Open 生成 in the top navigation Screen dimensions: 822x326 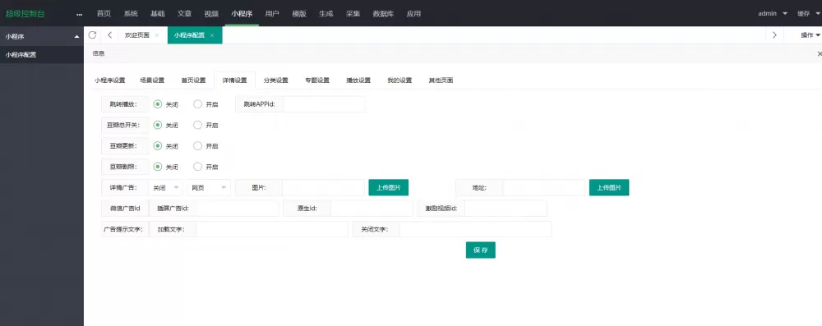tap(326, 14)
